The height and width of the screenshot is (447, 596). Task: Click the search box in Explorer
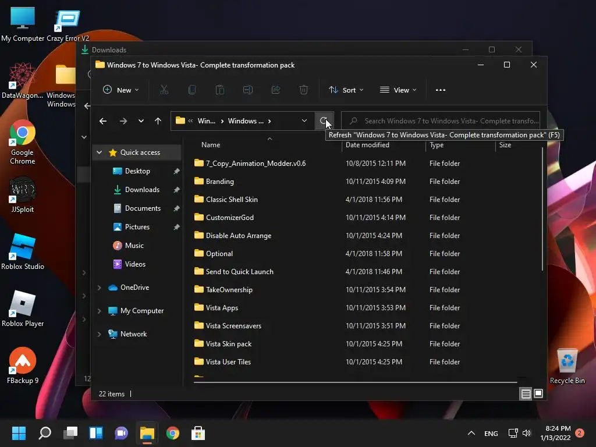(440, 121)
